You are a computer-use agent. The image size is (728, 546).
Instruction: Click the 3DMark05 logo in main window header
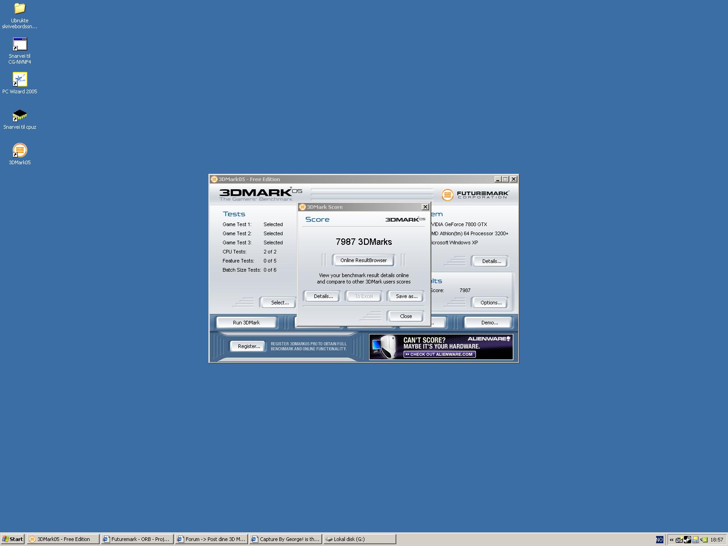pyautogui.click(x=260, y=194)
